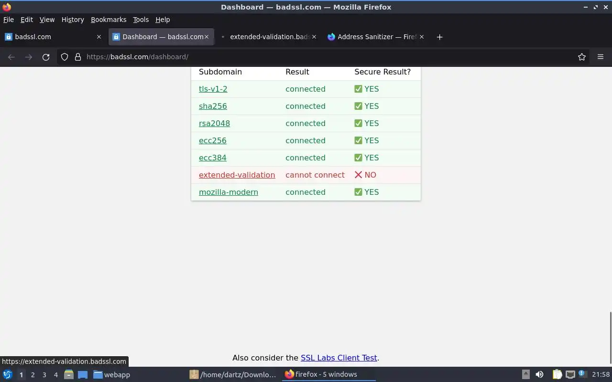Open the ecc384 subdomain link

pos(213,158)
